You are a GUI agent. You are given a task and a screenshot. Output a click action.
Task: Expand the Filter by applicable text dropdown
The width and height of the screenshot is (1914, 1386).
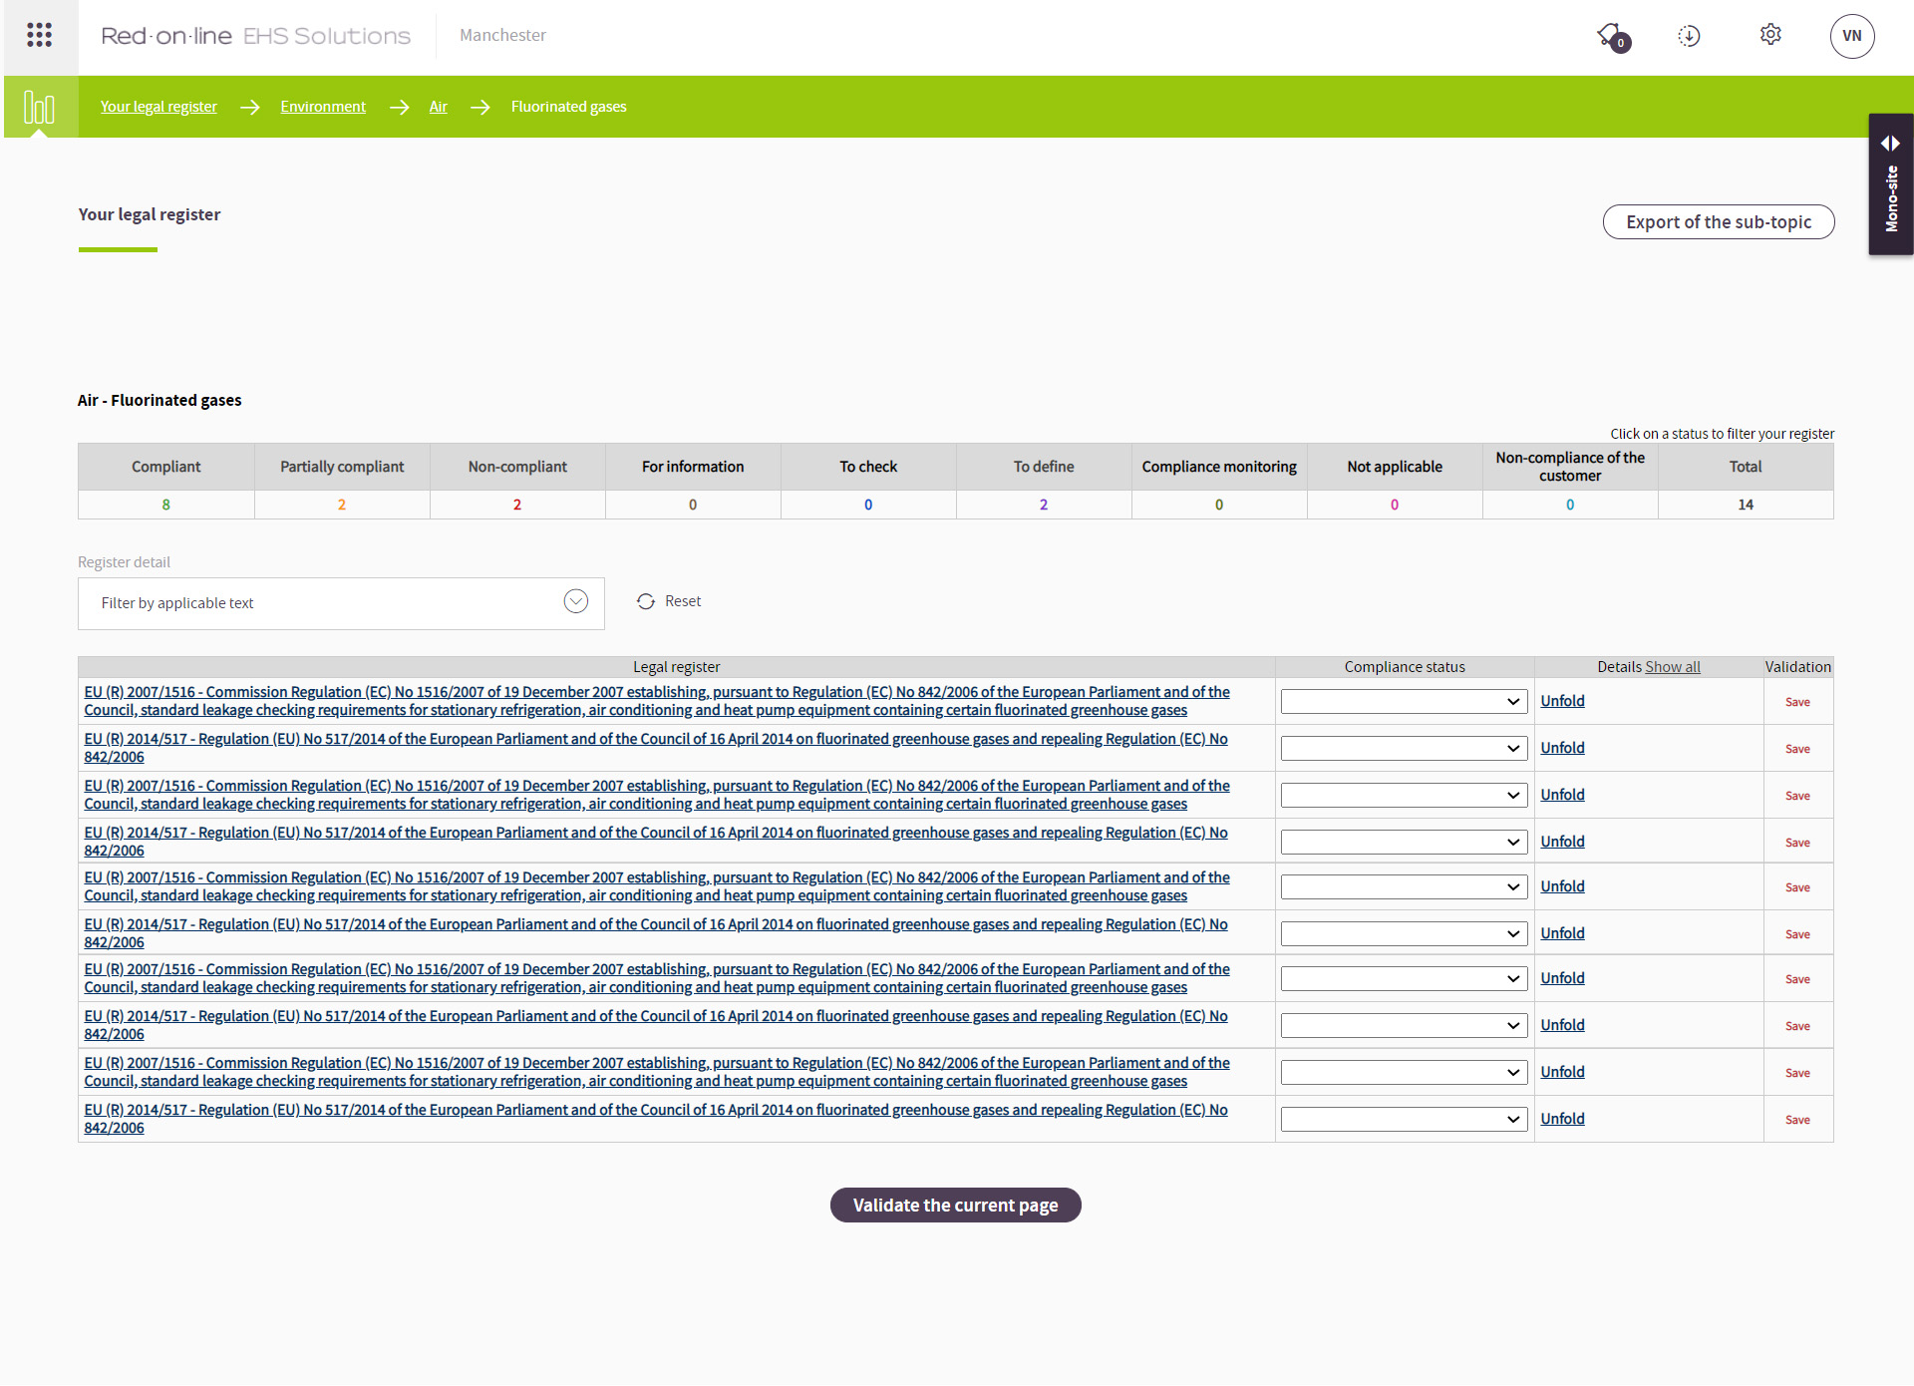tap(575, 601)
